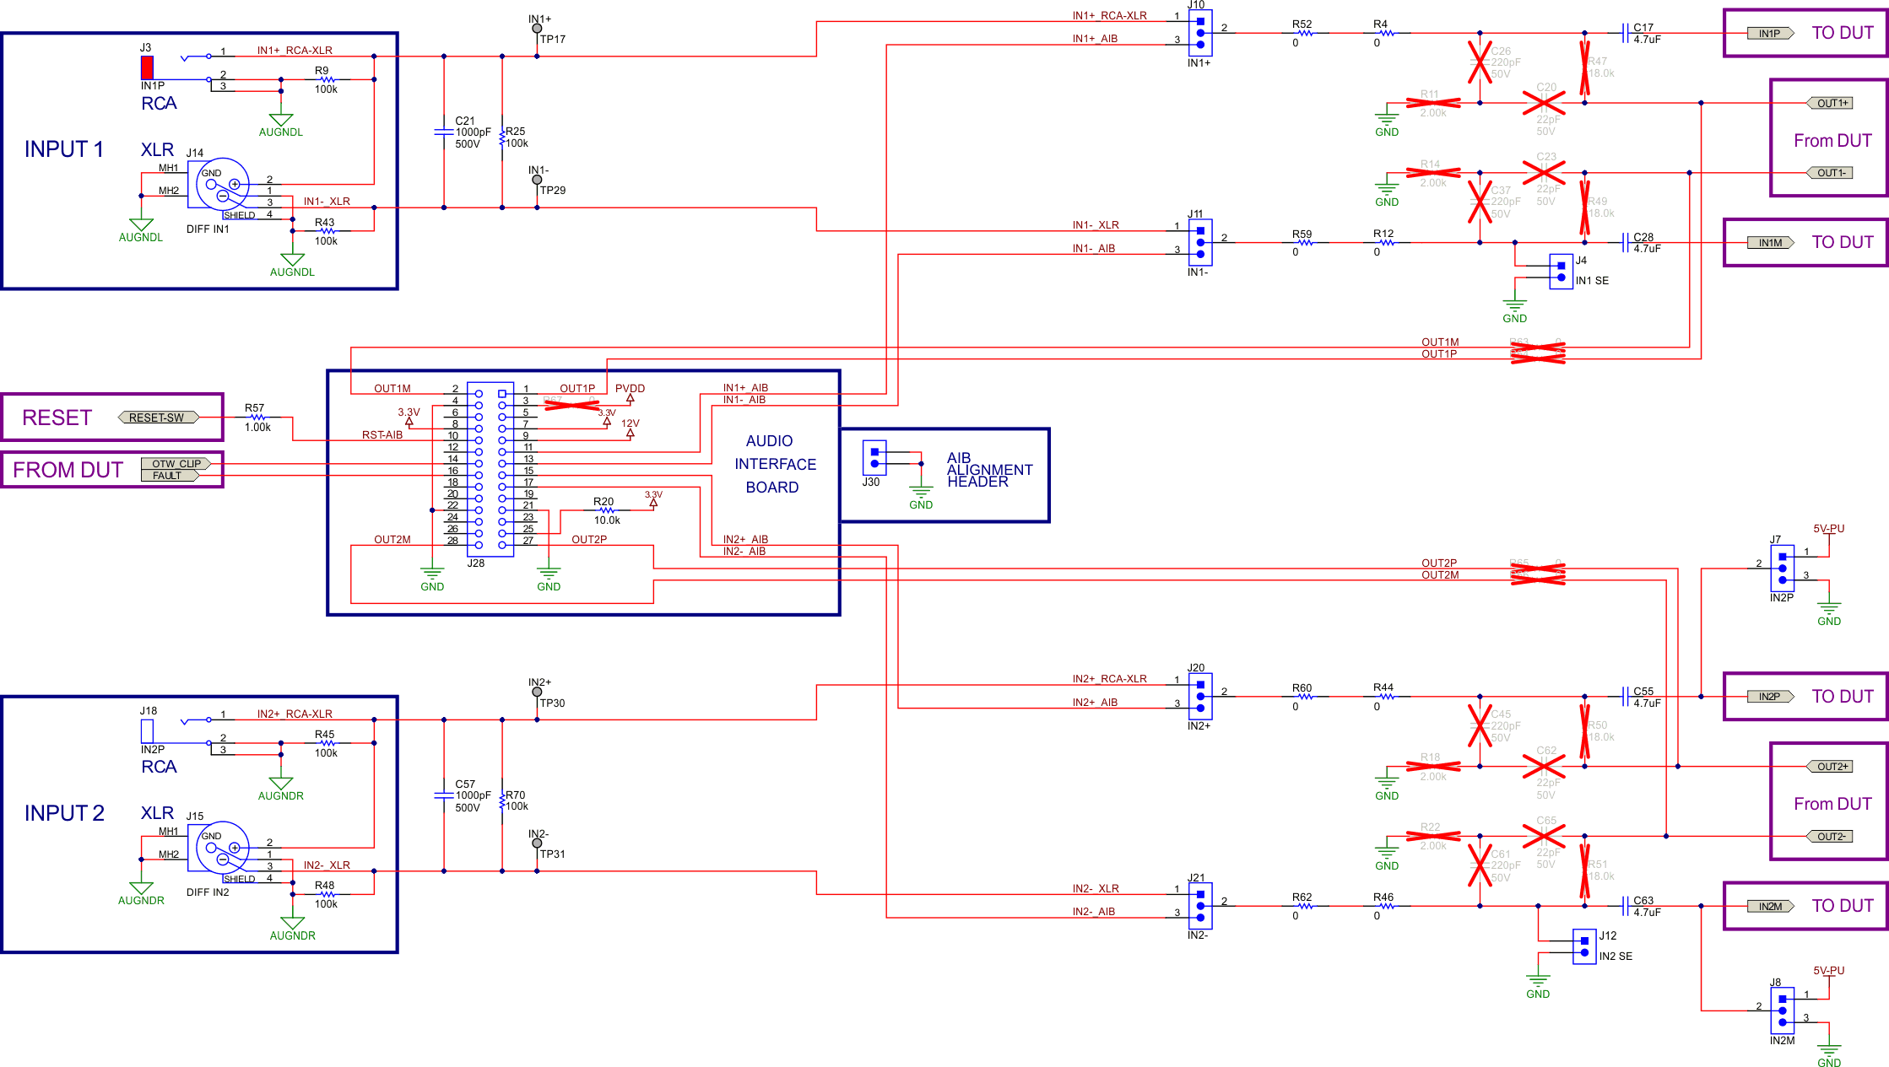
Task: Select the crossed-out R47 18.0k resistor
Action: (x=1584, y=67)
